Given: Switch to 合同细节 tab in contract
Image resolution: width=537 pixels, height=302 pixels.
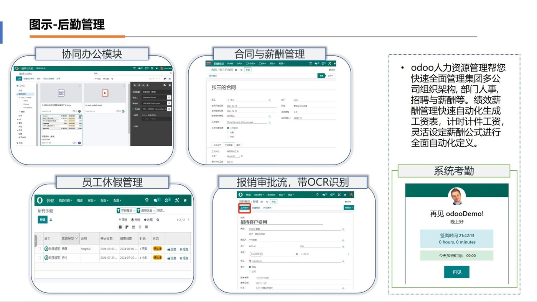Looking at the screenshot, I should pyautogui.click(x=217, y=145).
